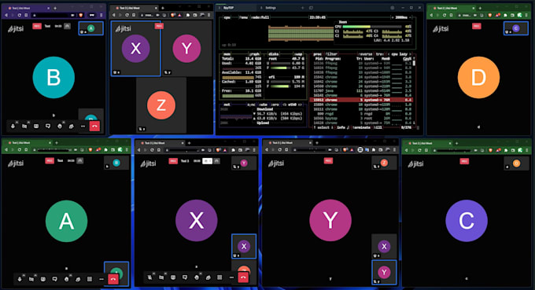535x290 pixels.
Task: Open chat in the large X Jitsi window
Action: pyautogui.click(x=185, y=277)
